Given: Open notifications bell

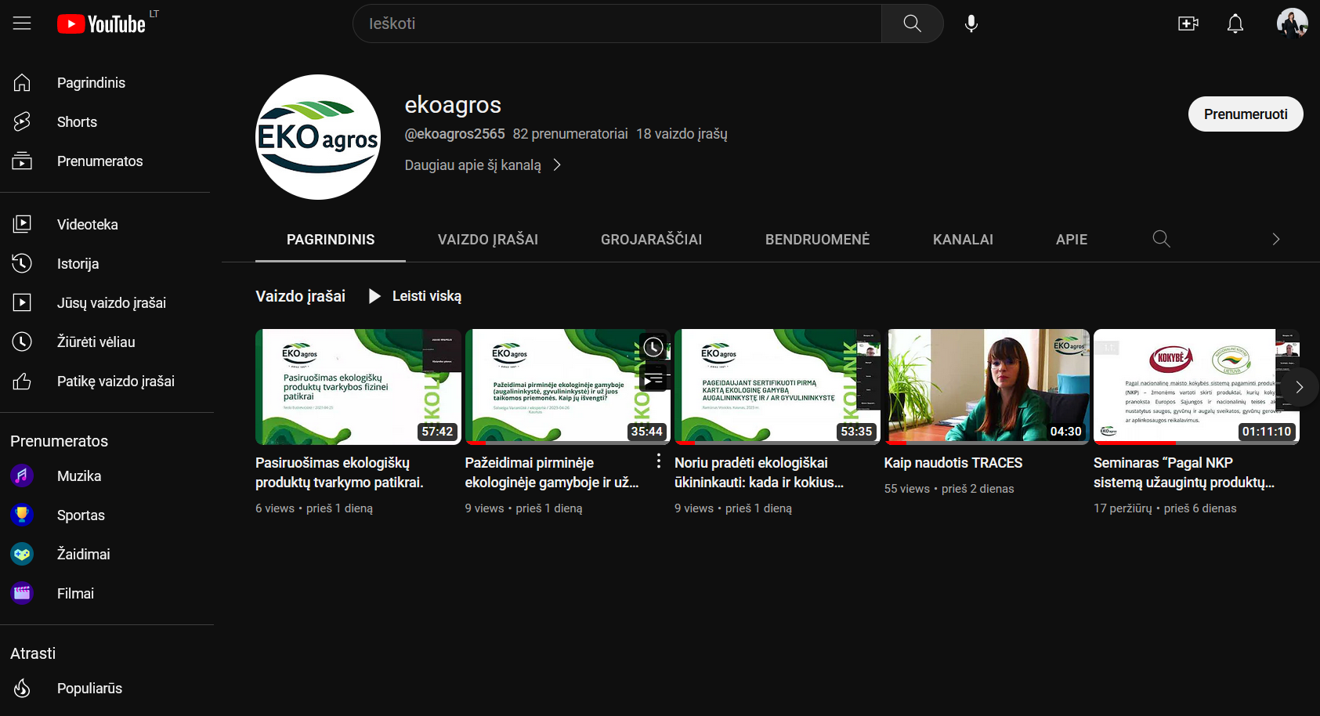Looking at the screenshot, I should 1235,24.
